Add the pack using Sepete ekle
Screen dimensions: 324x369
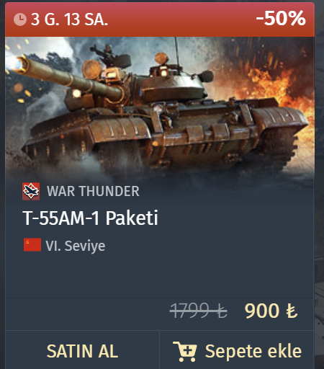click(x=237, y=351)
